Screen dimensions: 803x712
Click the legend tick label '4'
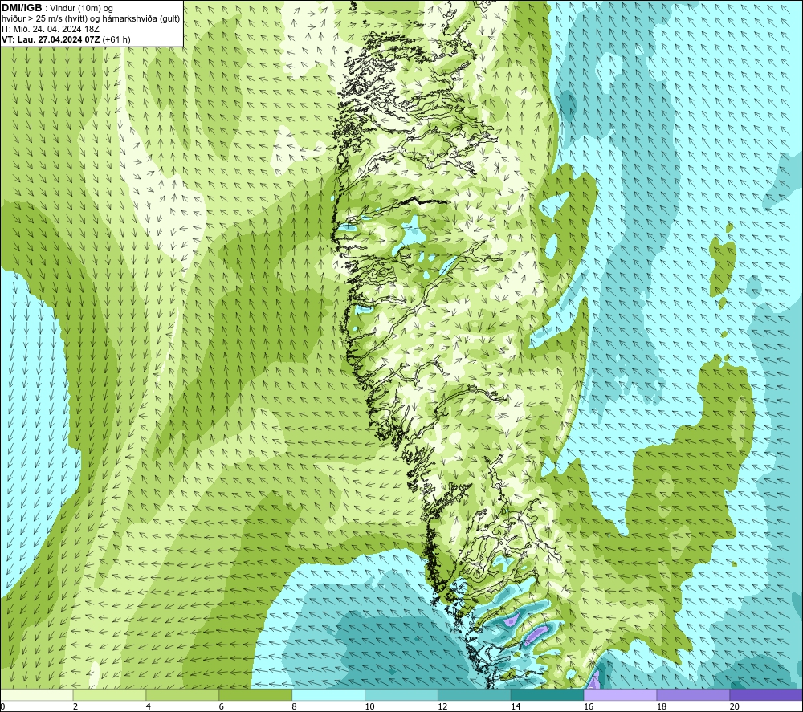148,707
